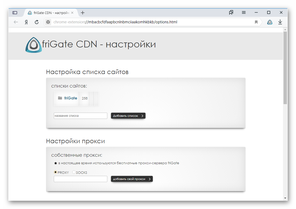
Task: Reload the page with refresh icon
Action: click(x=37, y=22)
